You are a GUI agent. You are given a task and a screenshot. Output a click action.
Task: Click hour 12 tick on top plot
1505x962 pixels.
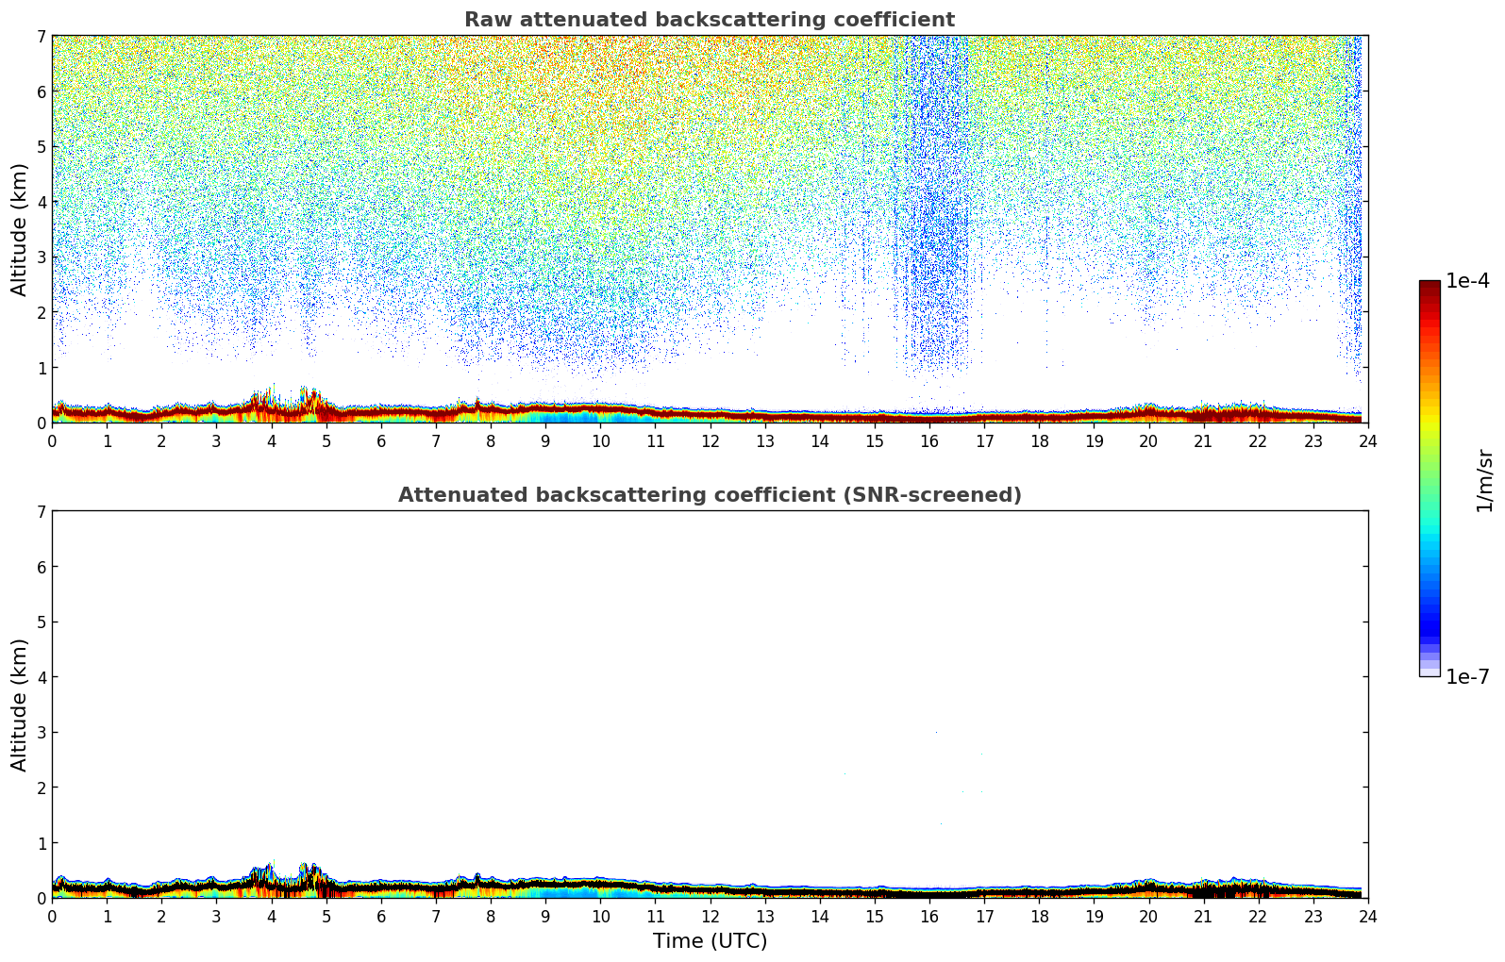pos(710,440)
